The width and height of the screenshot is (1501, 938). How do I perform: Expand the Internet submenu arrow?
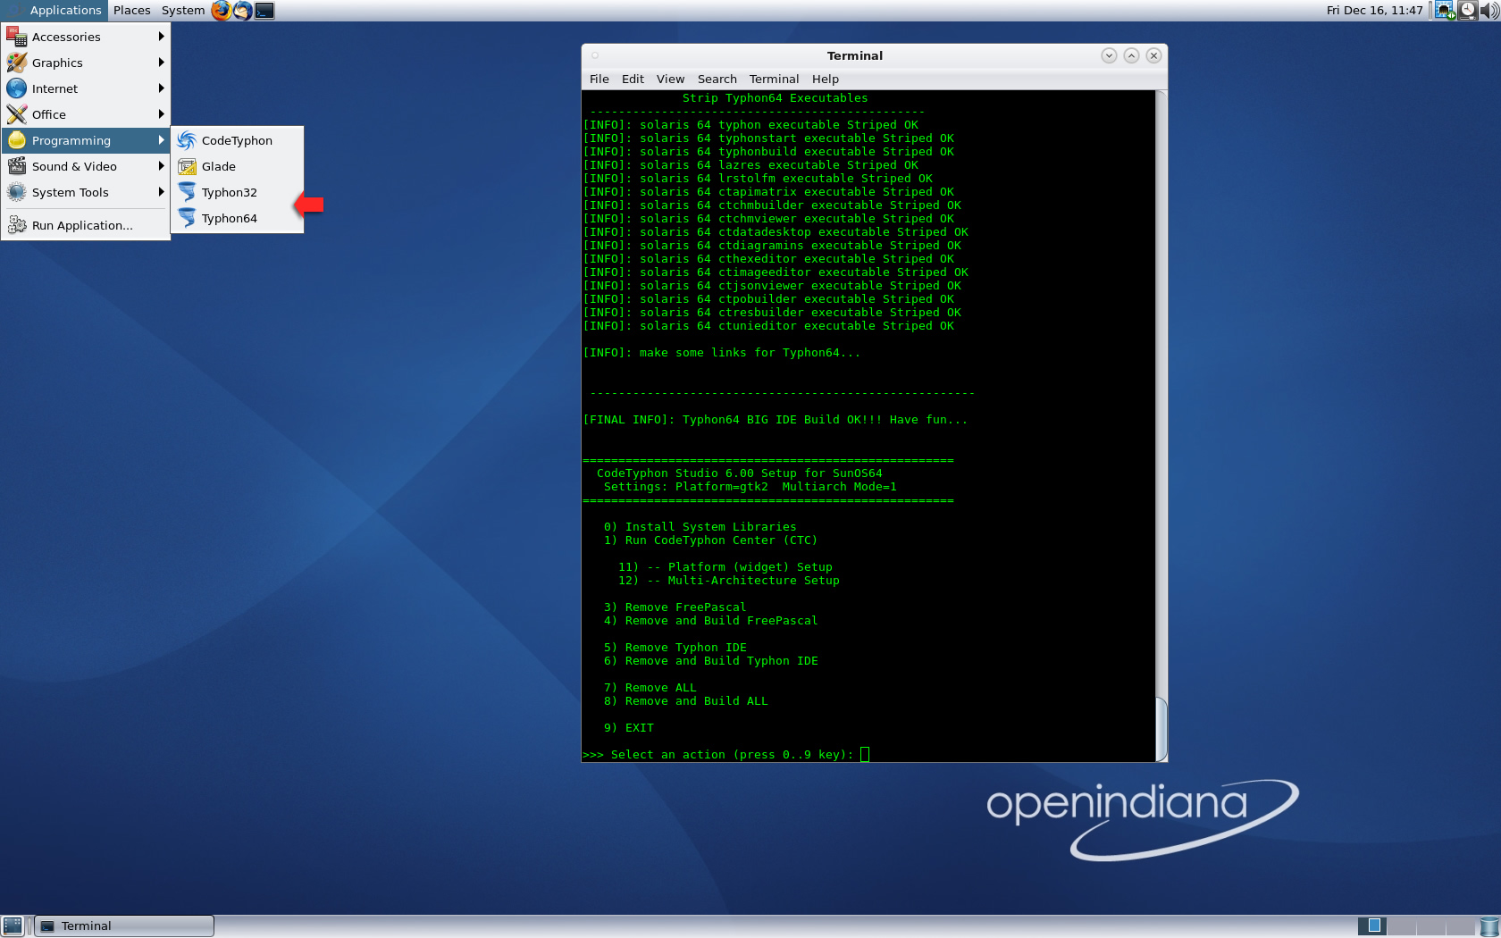click(x=162, y=88)
